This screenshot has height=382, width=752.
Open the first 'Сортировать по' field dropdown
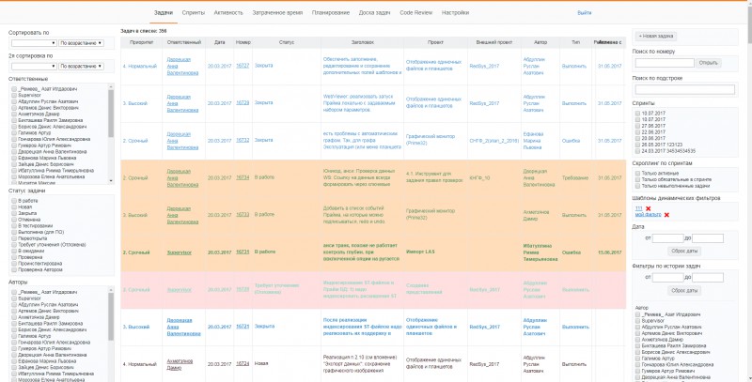(x=31, y=42)
